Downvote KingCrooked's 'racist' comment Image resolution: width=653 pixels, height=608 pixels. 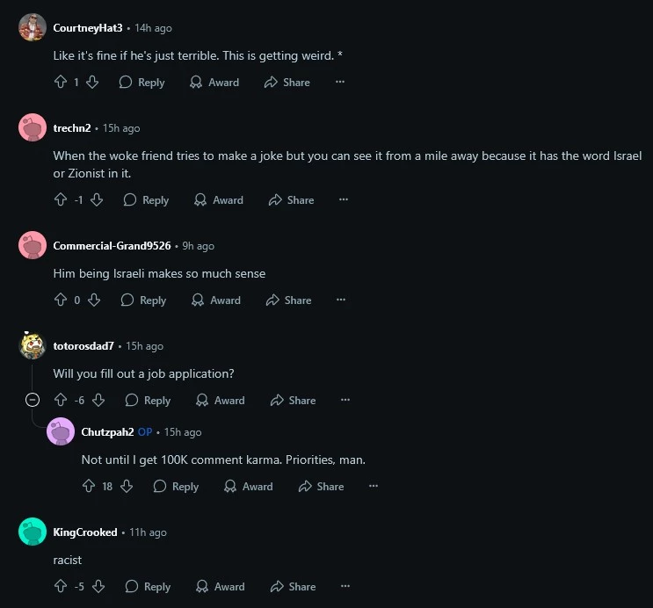pyautogui.click(x=98, y=586)
